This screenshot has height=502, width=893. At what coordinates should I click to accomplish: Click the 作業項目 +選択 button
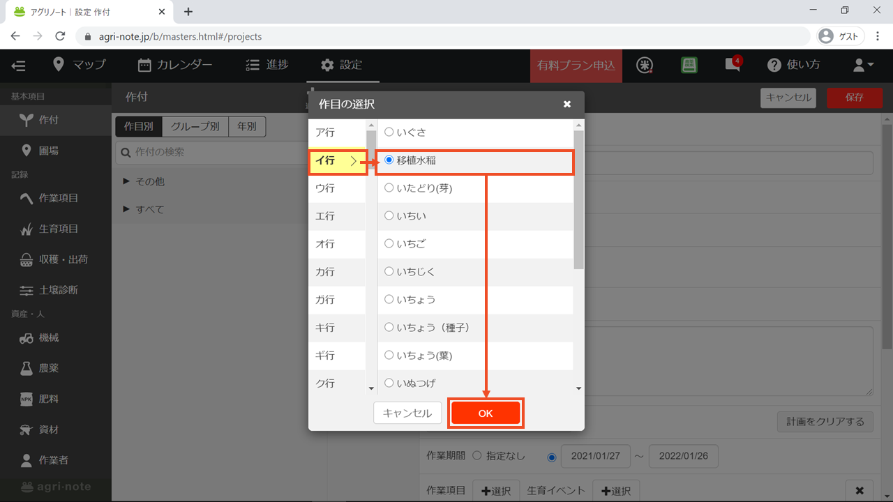coord(495,491)
